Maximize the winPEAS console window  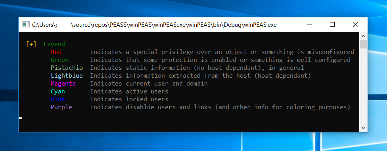click(332, 24)
